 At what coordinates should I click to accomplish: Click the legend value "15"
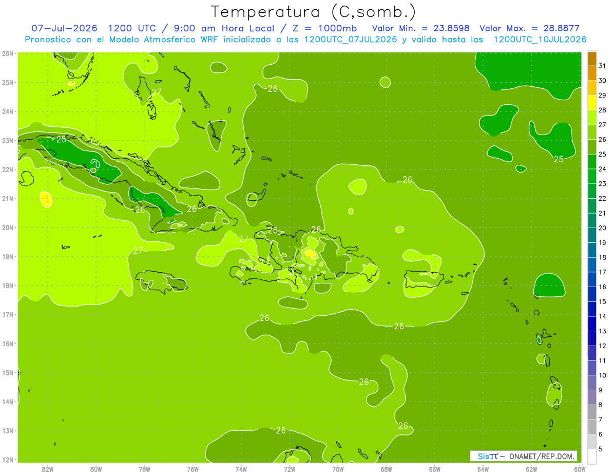pyautogui.click(x=603, y=301)
